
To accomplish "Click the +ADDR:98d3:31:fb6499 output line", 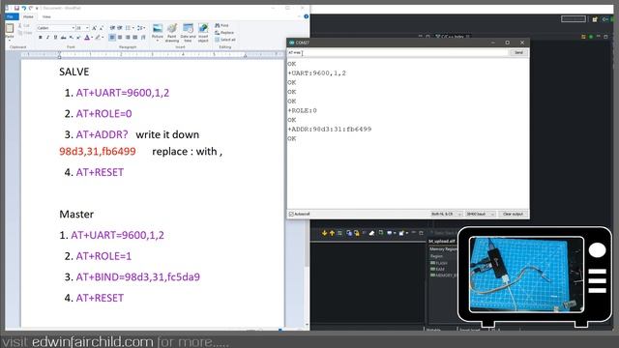I will tap(330, 129).
